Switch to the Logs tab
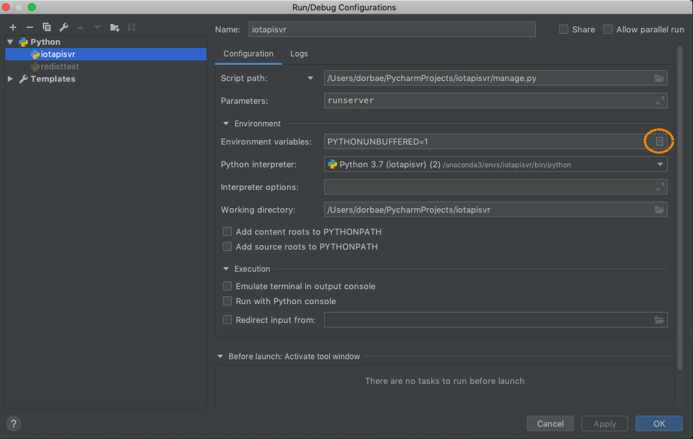The height and width of the screenshot is (439, 693). click(299, 54)
